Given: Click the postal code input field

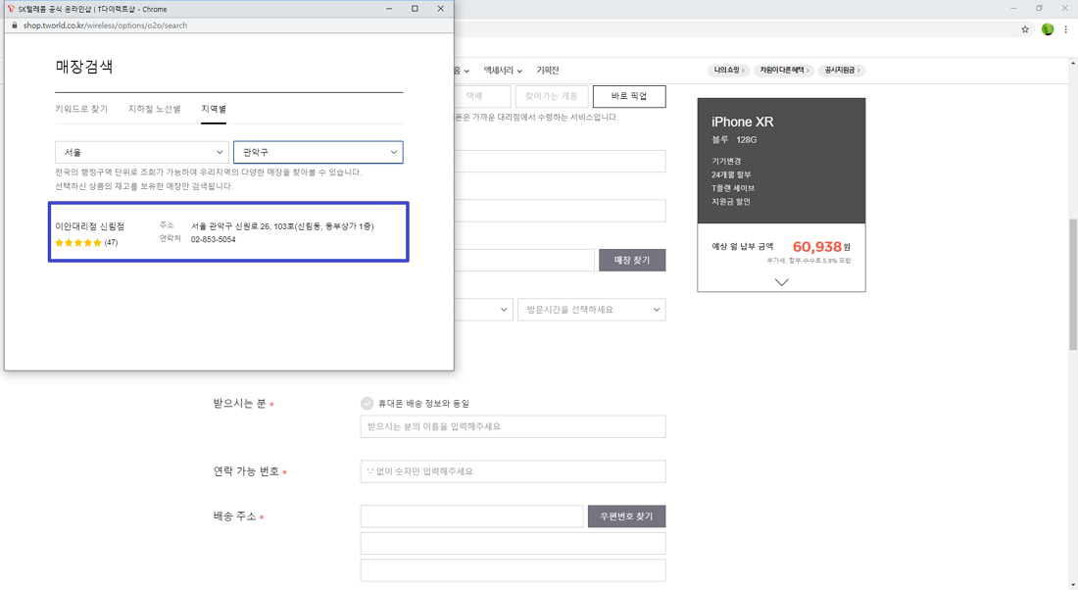Looking at the screenshot, I should 471,516.
